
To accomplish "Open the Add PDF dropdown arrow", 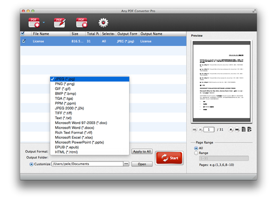I will tap(44, 23).
